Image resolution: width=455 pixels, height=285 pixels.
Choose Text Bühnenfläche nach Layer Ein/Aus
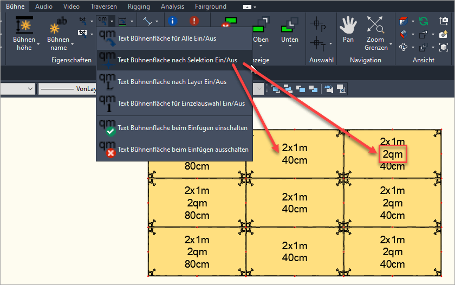[x=174, y=82]
